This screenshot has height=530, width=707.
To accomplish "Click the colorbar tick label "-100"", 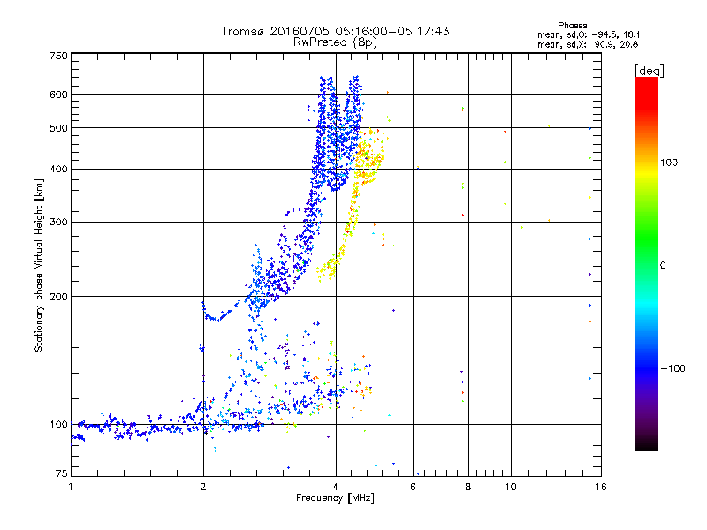I will click(x=673, y=368).
